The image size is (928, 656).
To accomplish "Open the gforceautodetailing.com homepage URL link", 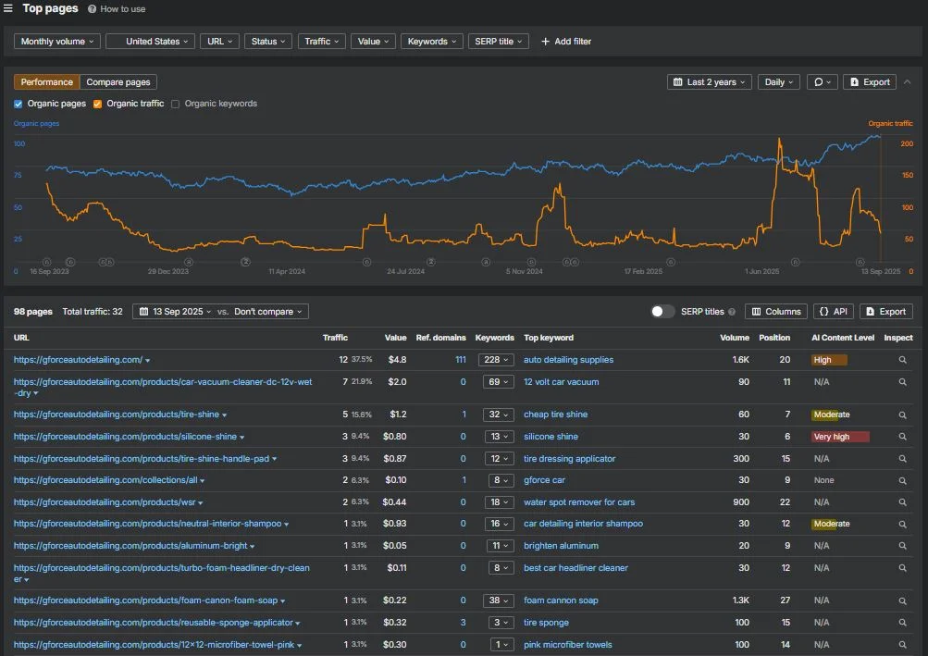I will pos(78,360).
